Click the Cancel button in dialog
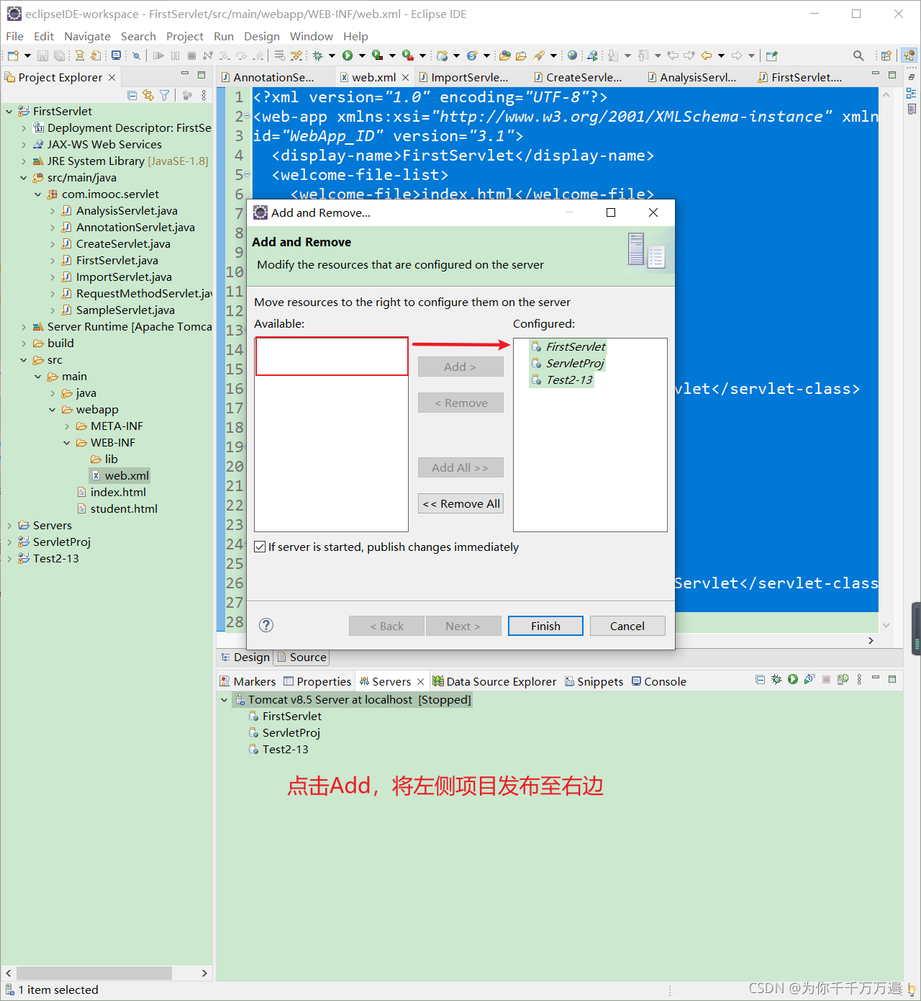Image resolution: width=921 pixels, height=1001 pixels. click(x=627, y=626)
